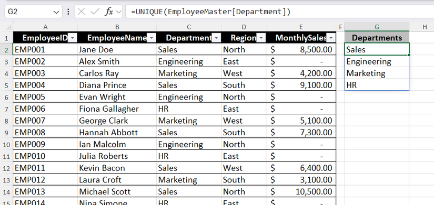Screen dimensions: 434x205
Task: Click cell EMP007
Action: (45, 121)
